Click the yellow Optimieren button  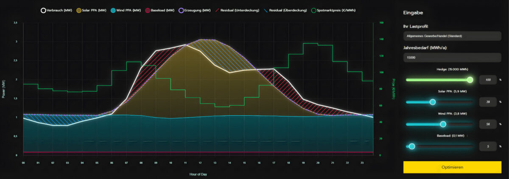click(x=452, y=167)
